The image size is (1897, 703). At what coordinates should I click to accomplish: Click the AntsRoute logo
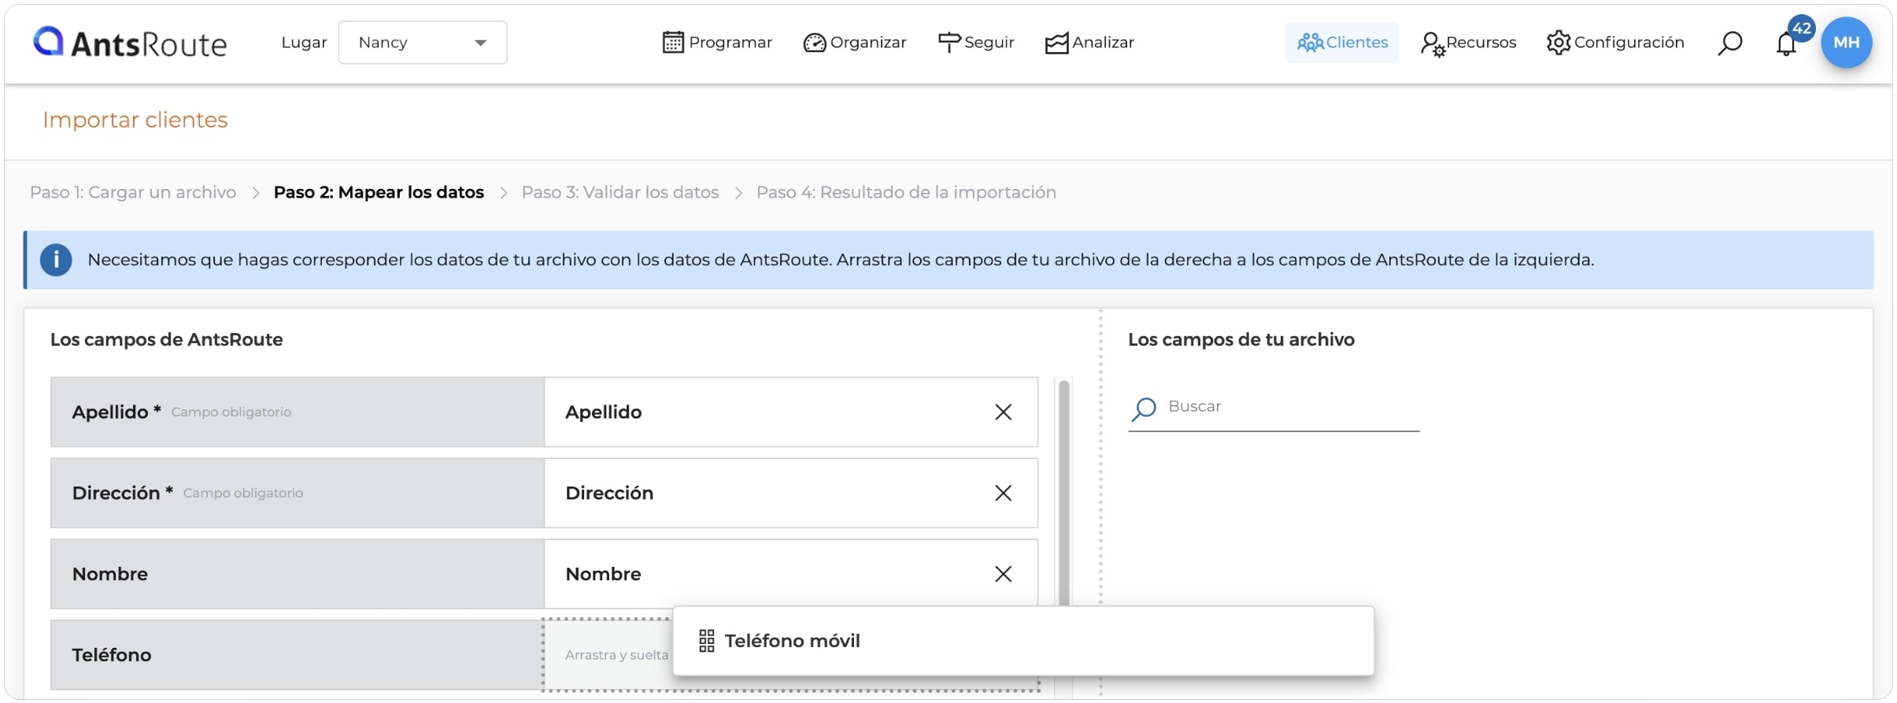point(130,43)
